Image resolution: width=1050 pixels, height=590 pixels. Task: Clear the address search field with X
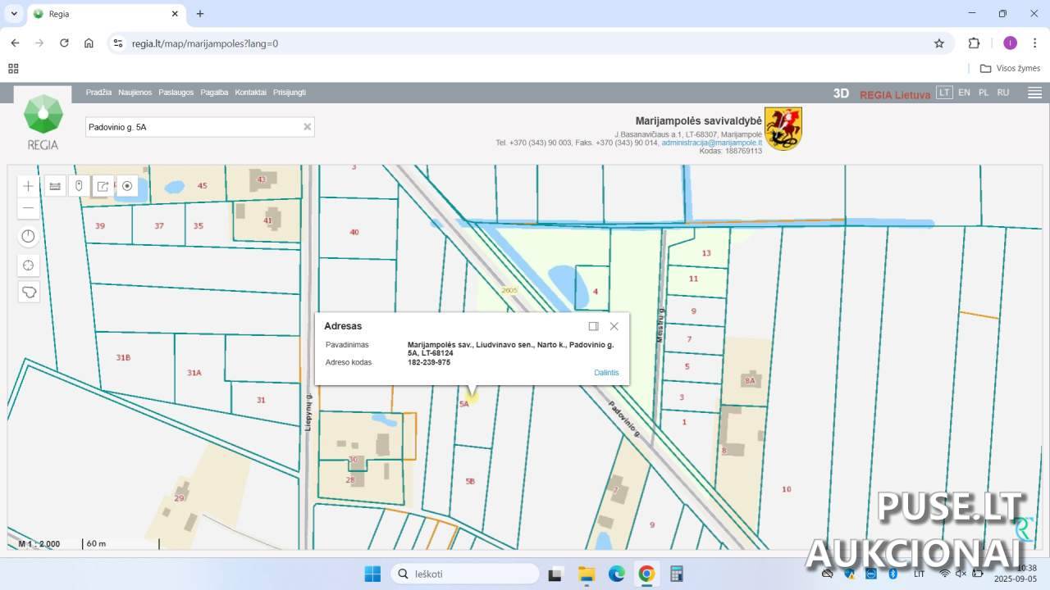(x=308, y=127)
